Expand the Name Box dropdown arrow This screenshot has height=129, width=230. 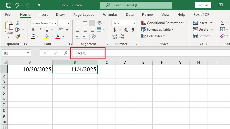[x=28, y=53]
